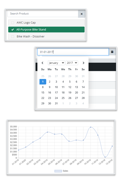
Task: Toggle the Sales legend color box
Action: [58, 171]
